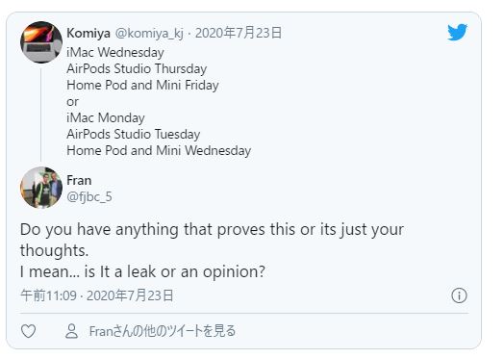This screenshot has height=359, width=504.
Task: Open Franさんの他のツイートを見る link
Action: click(x=163, y=331)
